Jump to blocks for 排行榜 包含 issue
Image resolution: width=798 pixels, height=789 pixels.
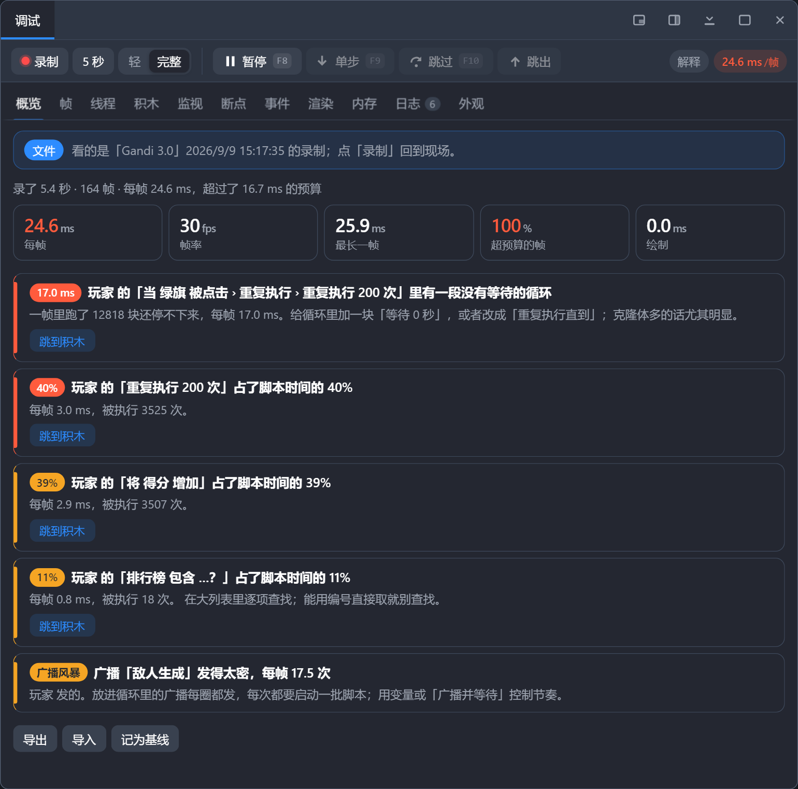click(x=62, y=626)
